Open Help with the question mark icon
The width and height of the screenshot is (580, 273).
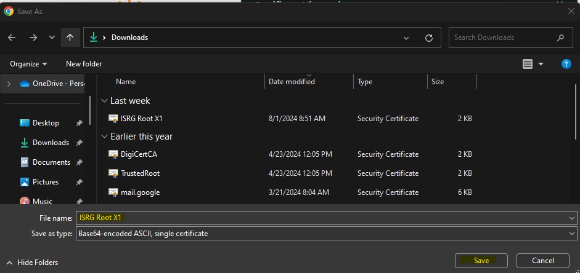[x=566, y=64]
